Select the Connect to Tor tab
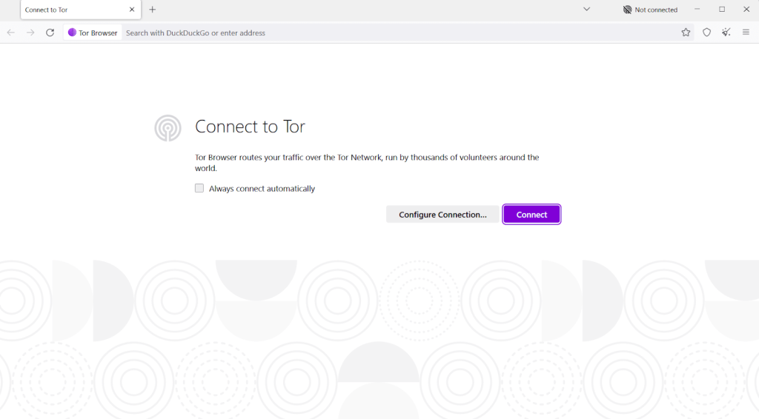The height and width of the screenshot is (419, 759). 81,10
